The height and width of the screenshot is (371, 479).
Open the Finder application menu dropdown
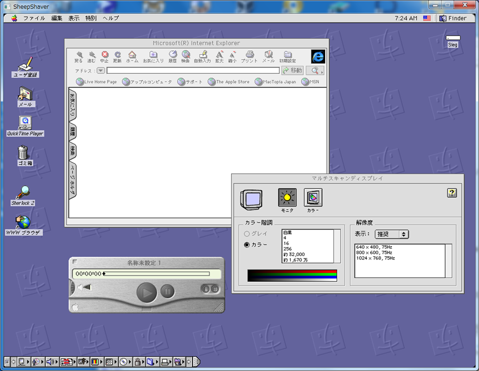453,18
